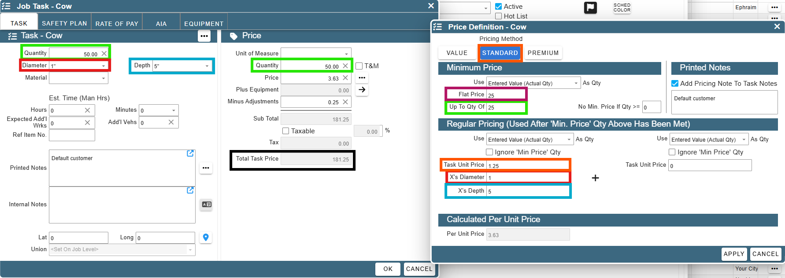Open the Unit of Measure dropdown

346,54
